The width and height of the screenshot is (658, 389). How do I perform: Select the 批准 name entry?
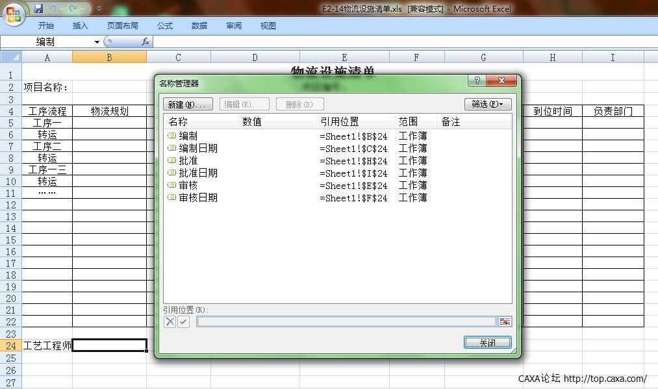tap(188, 160)
